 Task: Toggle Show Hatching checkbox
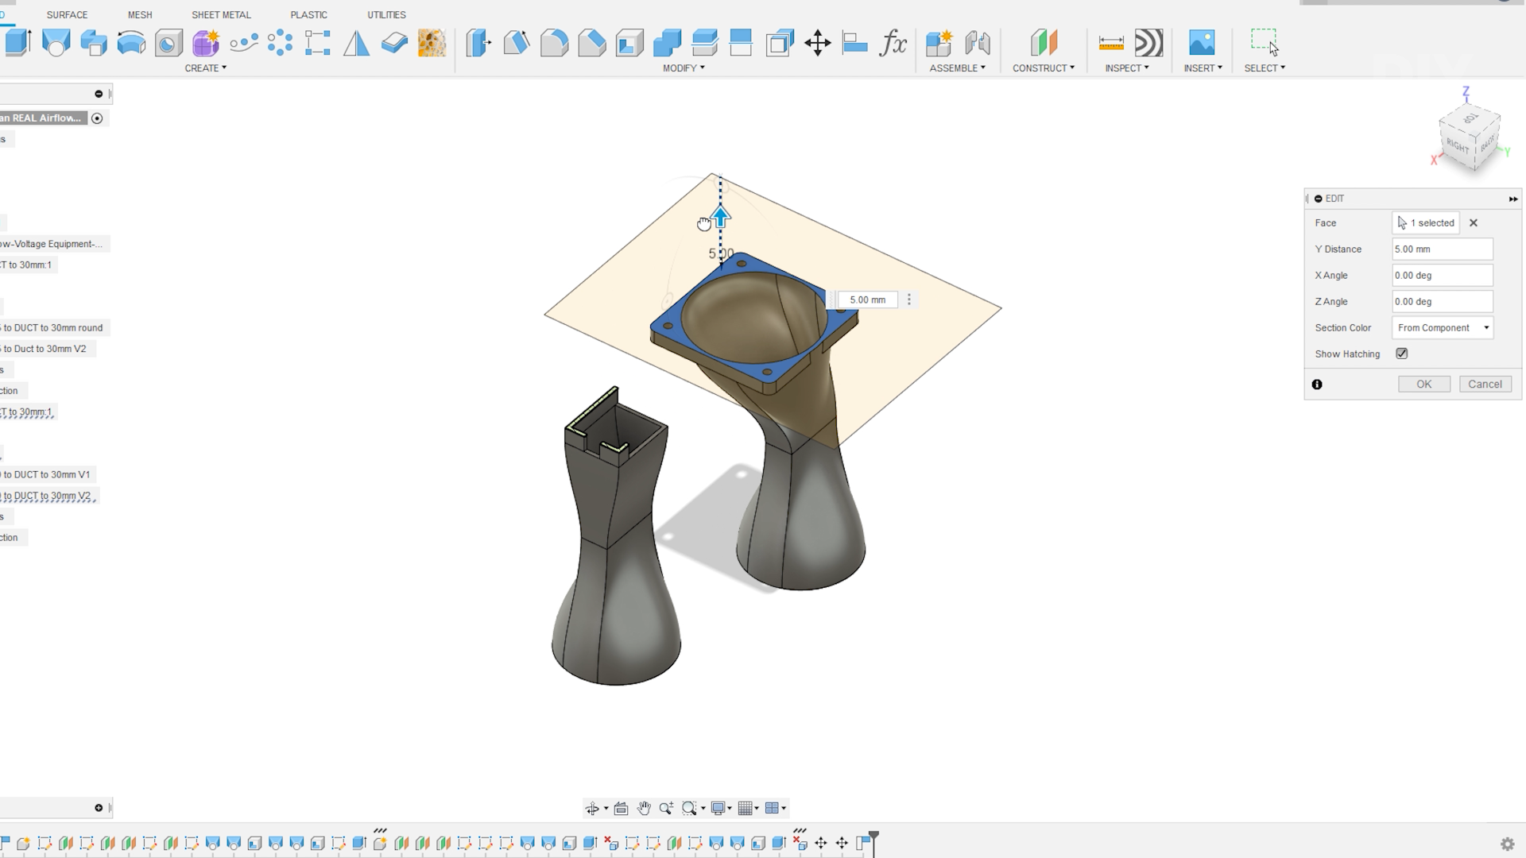(x=1402, y=353)
